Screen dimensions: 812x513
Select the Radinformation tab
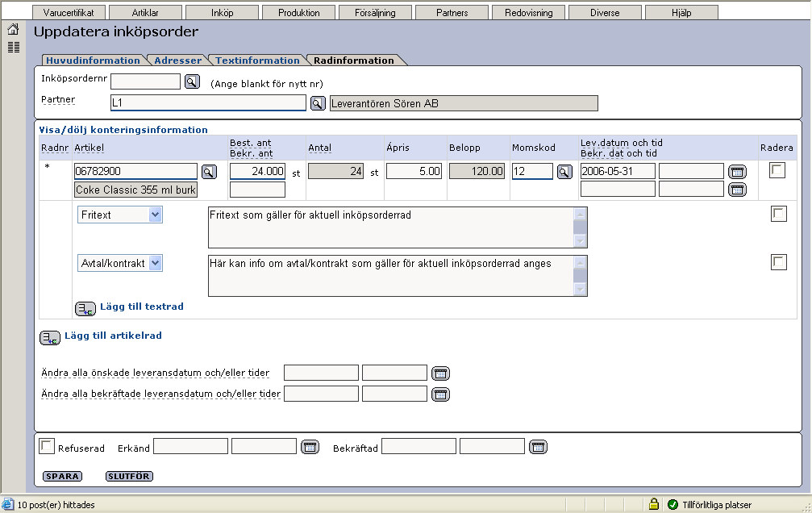[x=354, y=60]
